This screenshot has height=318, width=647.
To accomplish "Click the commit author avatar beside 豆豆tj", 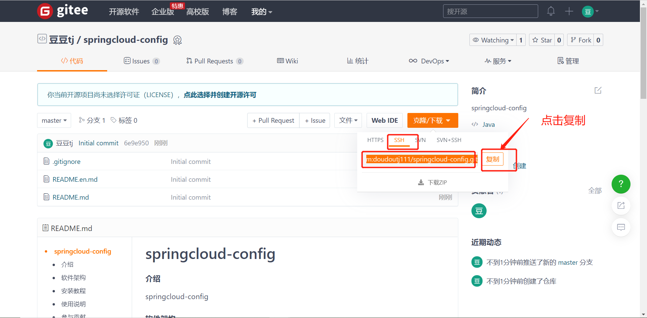I will tap(48, 144).
